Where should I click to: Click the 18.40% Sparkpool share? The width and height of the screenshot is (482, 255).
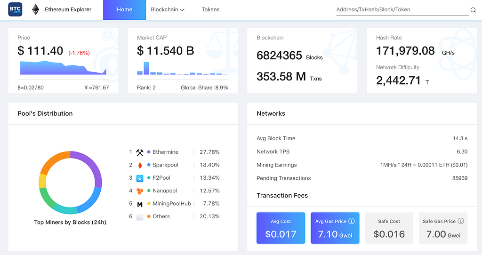coord(209,165)
